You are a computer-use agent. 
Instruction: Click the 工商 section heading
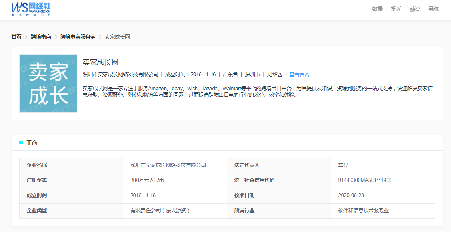(x=32, y=143)
